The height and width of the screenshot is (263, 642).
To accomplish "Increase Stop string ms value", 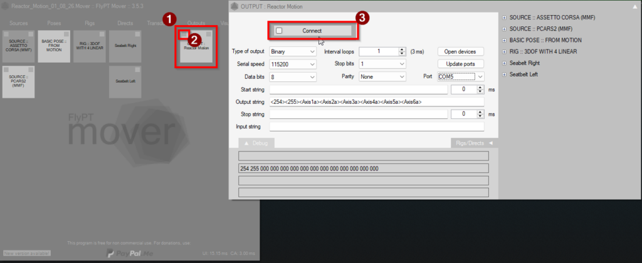I will pos(480,112).
